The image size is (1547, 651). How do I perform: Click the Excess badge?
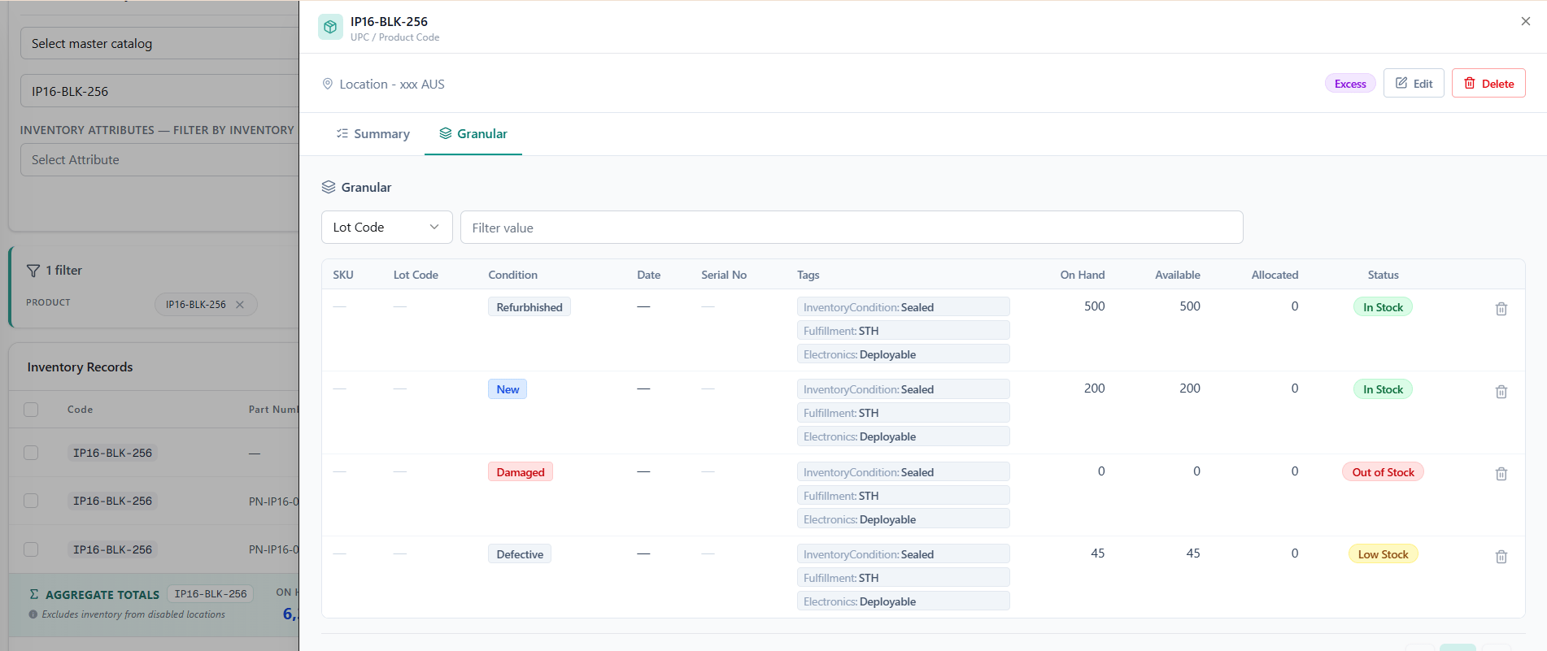click(x=1350, y=84)
